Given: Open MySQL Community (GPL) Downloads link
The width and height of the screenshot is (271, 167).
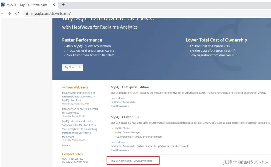Looking at the screenshot, I should point(132,161).
